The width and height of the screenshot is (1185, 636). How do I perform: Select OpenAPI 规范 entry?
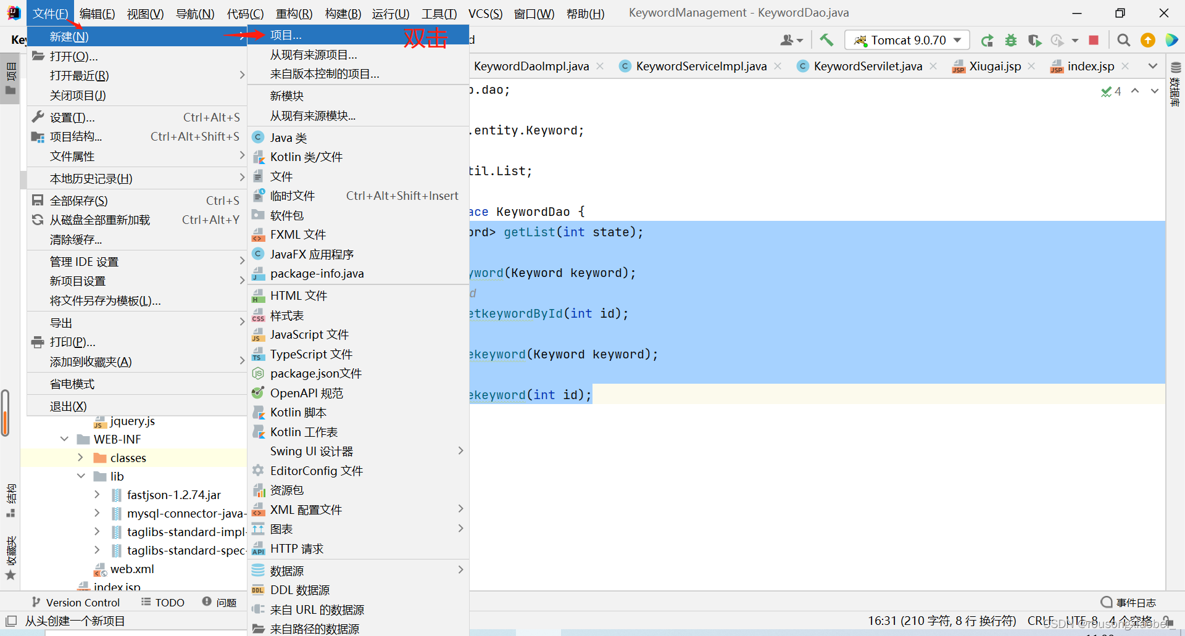tap(358, 393)
